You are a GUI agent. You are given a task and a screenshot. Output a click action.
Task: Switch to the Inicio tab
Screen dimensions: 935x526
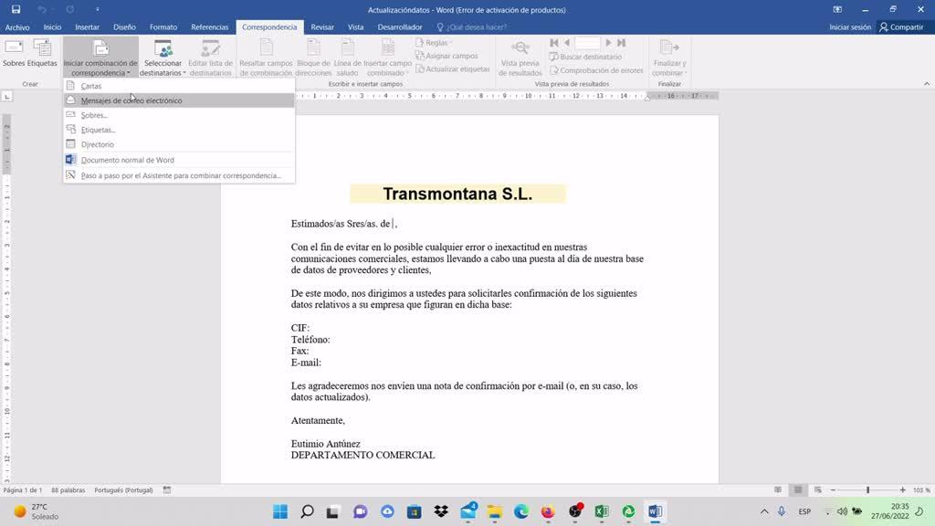point(52,26)
